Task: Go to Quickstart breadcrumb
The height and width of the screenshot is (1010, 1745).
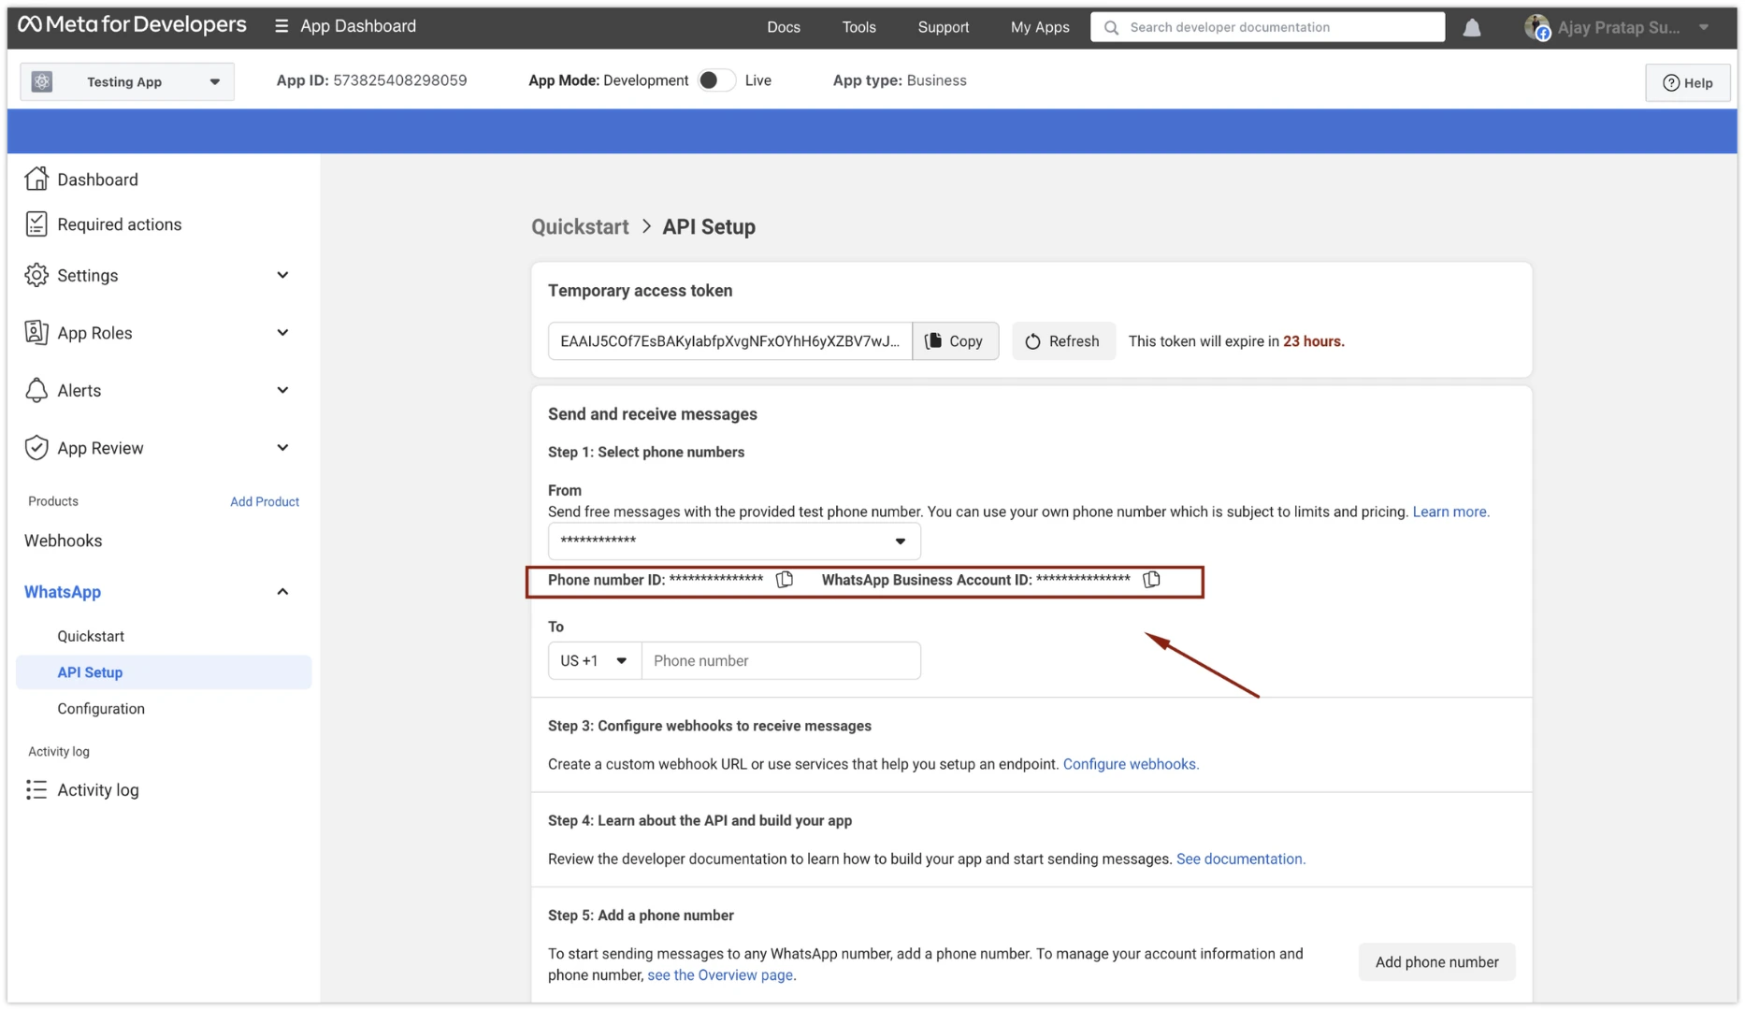Action: click(580, 227)
